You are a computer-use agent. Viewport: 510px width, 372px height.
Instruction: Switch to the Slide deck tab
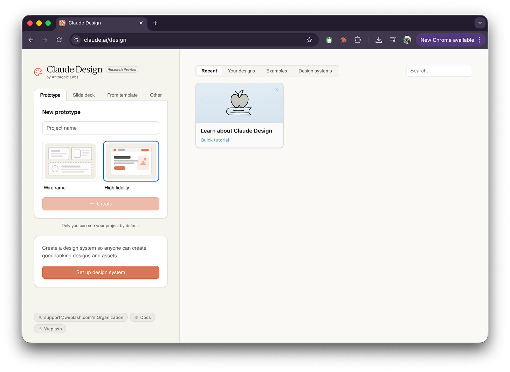click(84, 95)
